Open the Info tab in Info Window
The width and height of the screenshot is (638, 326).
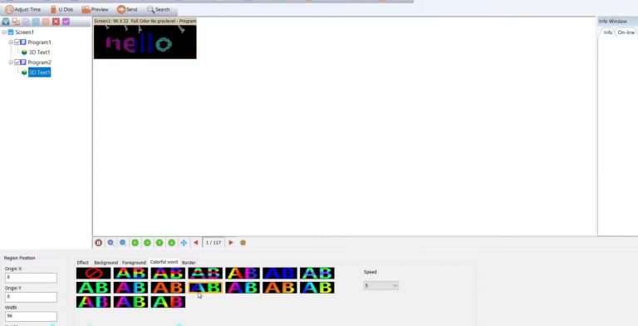(607, 32)
